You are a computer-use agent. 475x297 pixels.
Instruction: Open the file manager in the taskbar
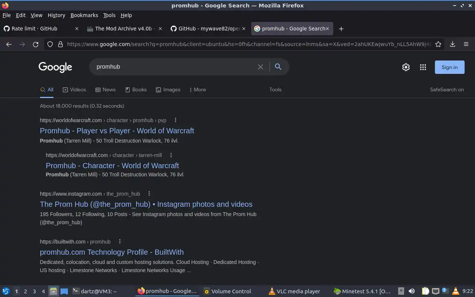pos(53,291)
